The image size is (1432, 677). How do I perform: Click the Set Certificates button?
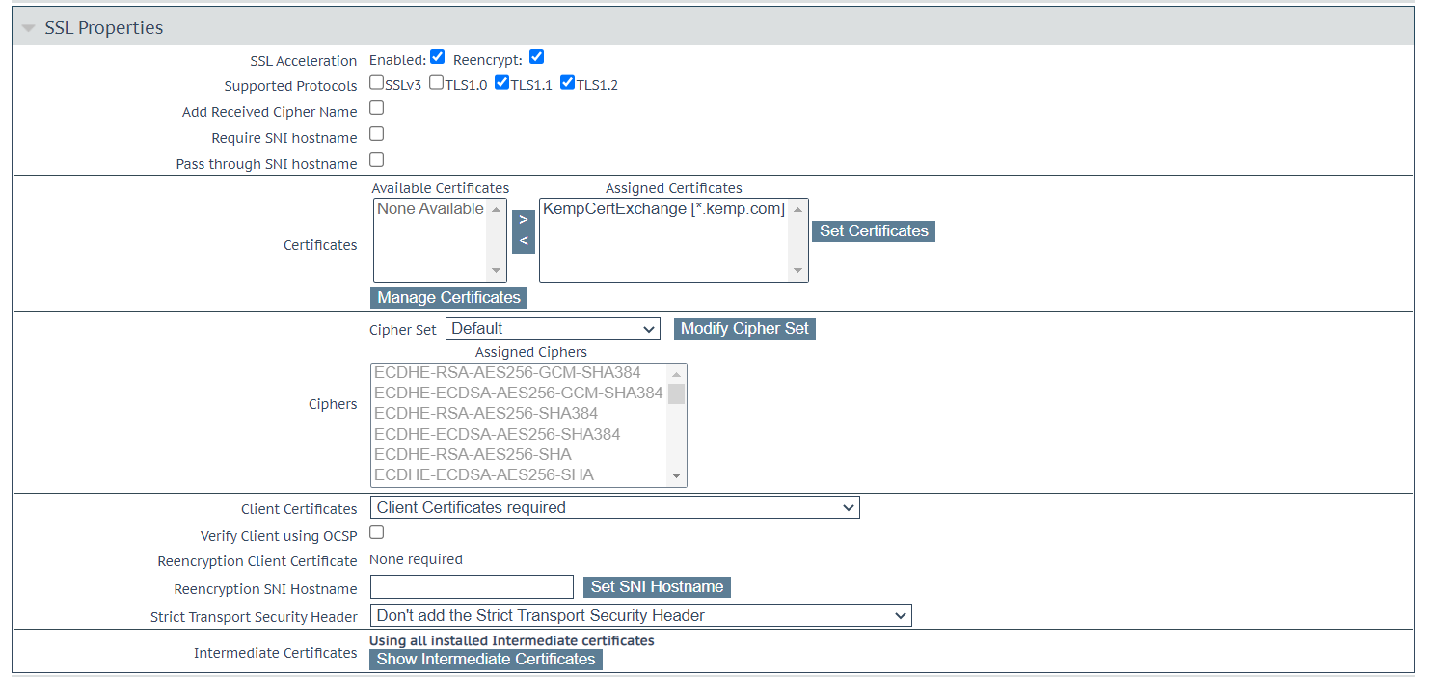pos(874,231)
